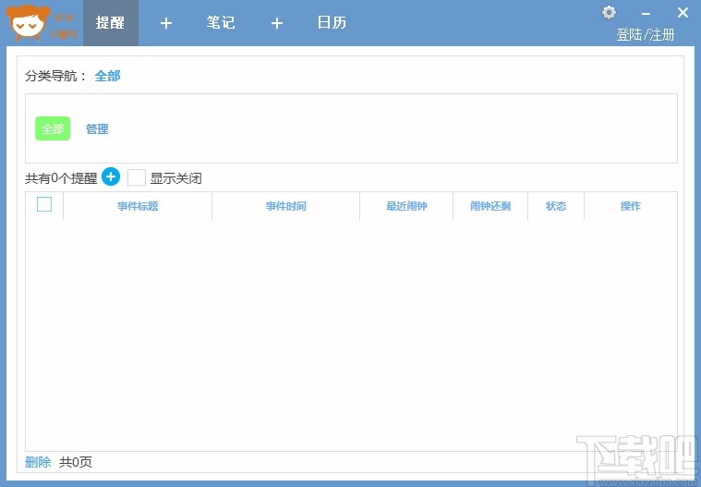The image size is (701, 487).
Task: Sort by the 事件标题 column header
Action: coord(138,206)
